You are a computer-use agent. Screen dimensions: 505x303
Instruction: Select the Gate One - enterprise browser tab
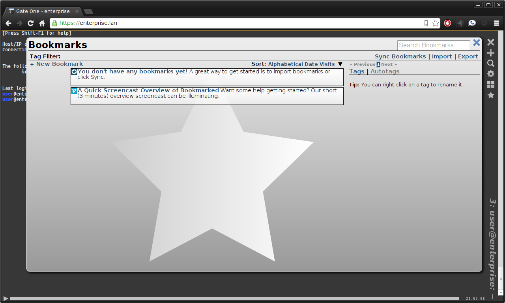41,11
